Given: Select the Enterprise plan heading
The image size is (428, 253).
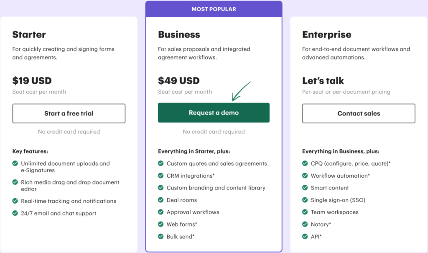Looking at the screenshot, I should pos(327,34).
